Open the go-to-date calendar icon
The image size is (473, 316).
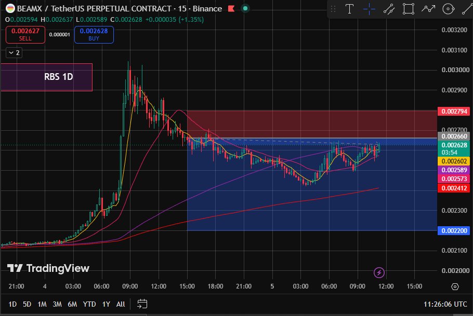(142, 304)
